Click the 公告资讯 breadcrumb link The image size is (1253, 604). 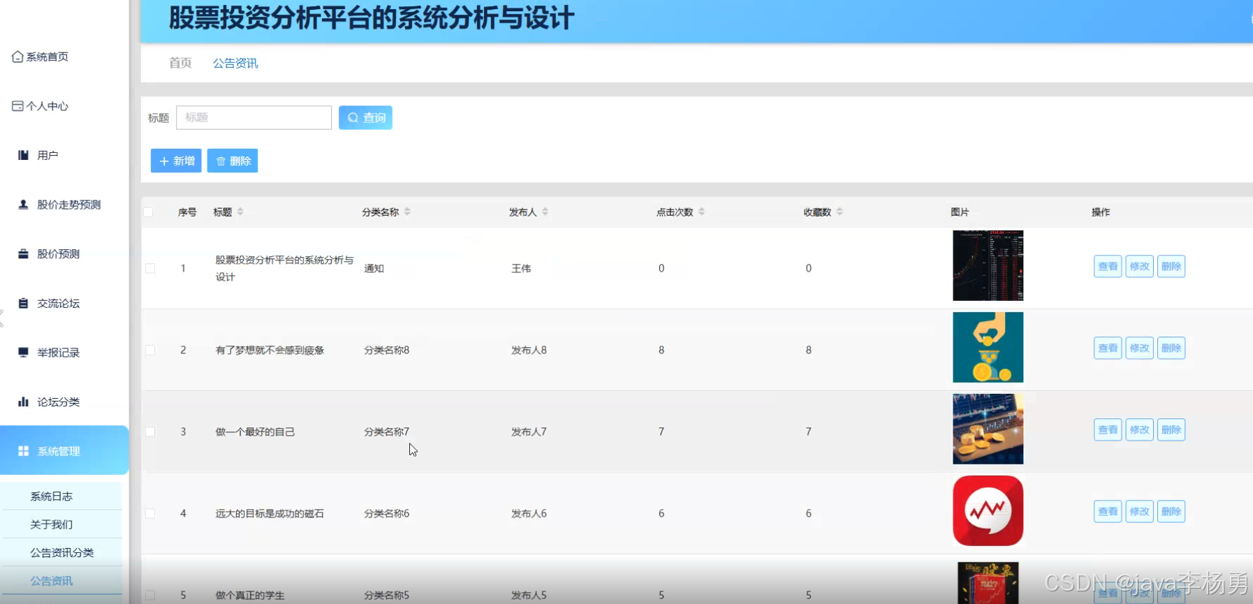pyautogui.click(x=235, y=63)
